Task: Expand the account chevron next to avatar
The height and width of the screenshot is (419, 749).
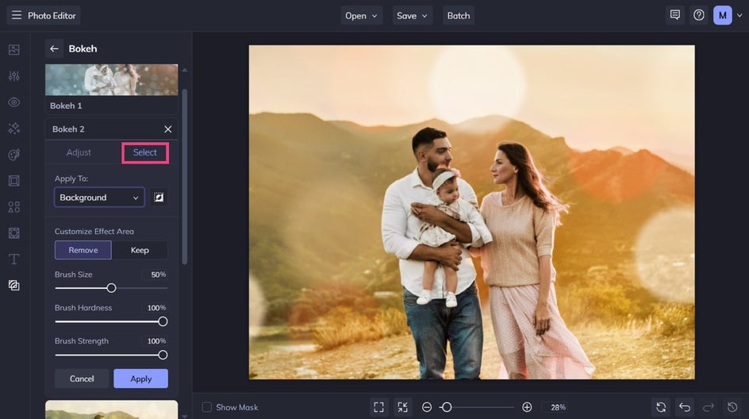Action: click(739, 15)
